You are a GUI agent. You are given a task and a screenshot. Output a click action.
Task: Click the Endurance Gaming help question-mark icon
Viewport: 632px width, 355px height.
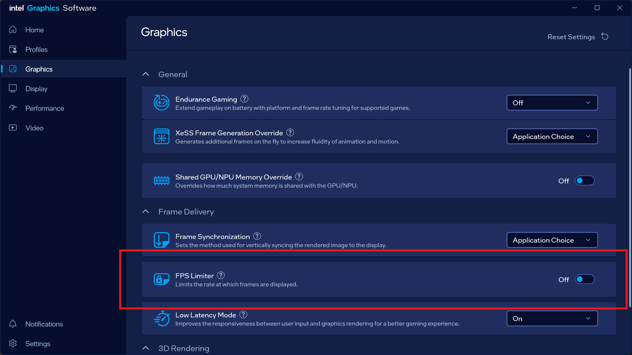point(244,99)
